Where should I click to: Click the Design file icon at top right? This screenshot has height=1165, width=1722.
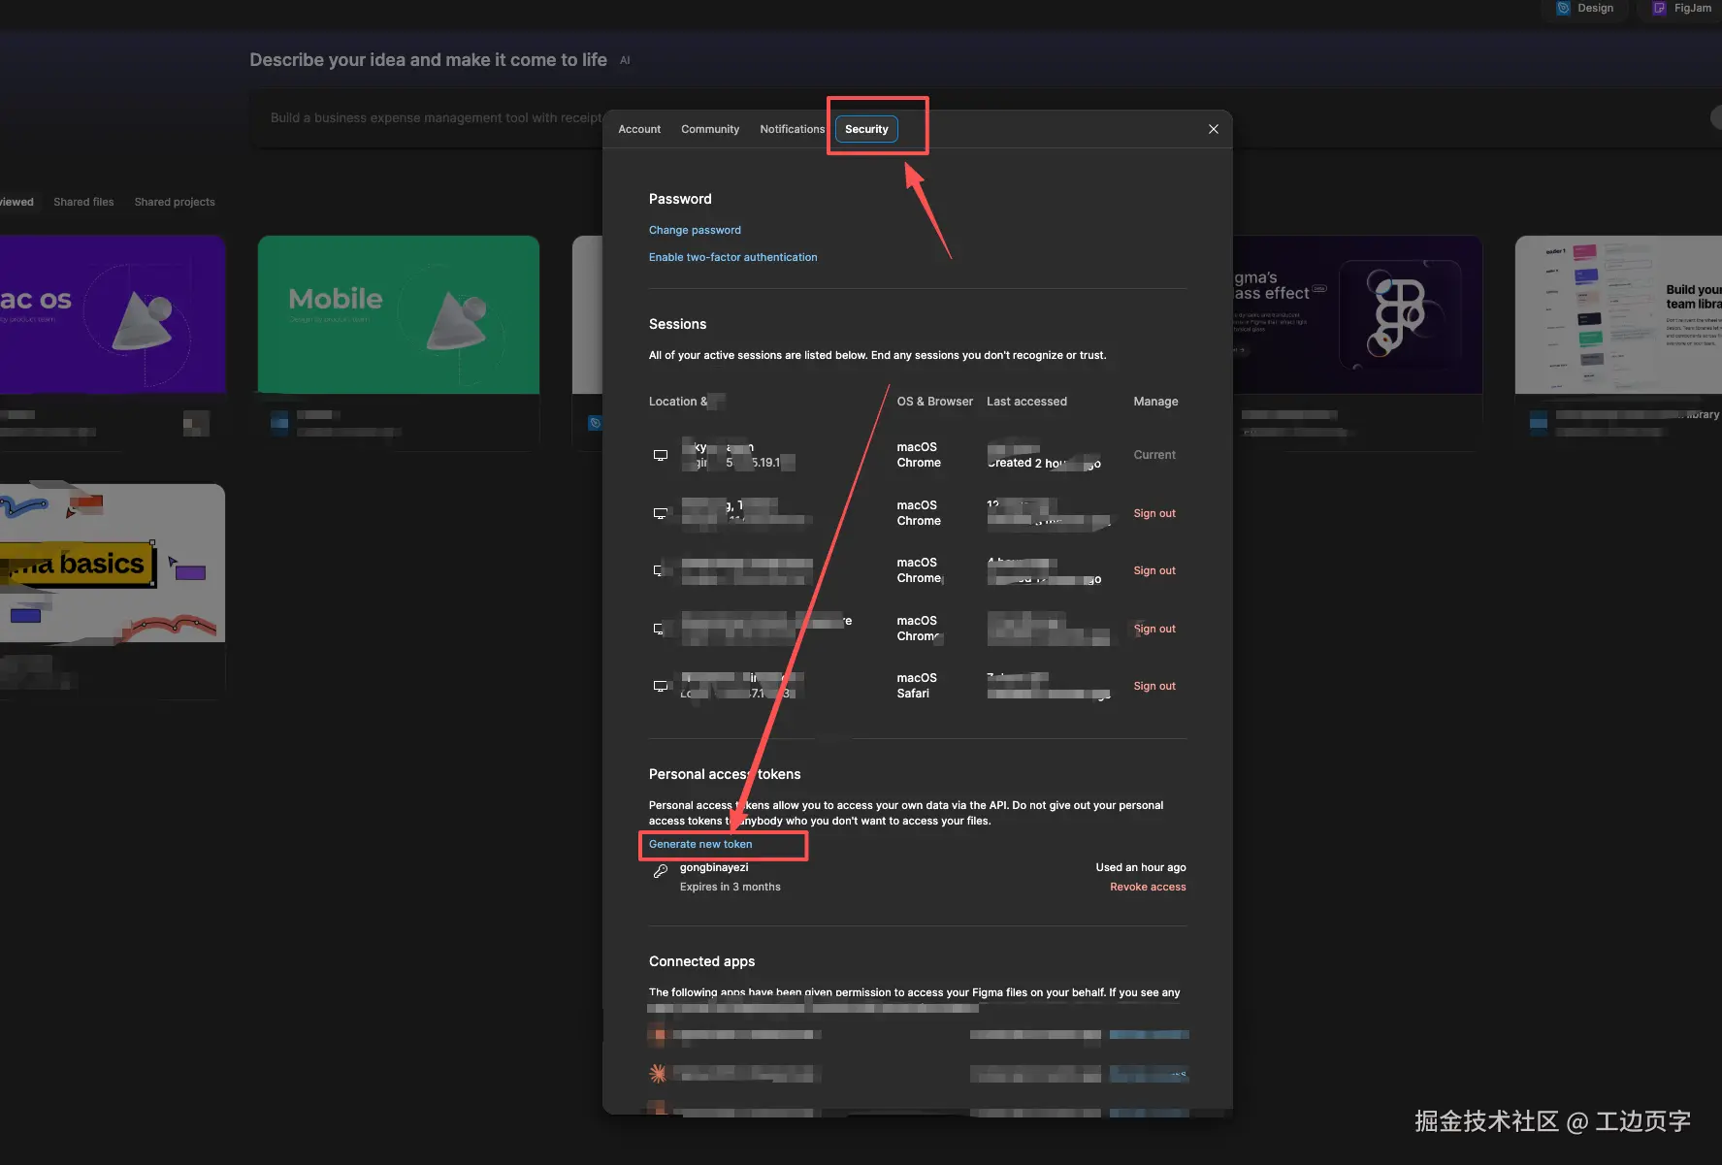click(1563, 8)
